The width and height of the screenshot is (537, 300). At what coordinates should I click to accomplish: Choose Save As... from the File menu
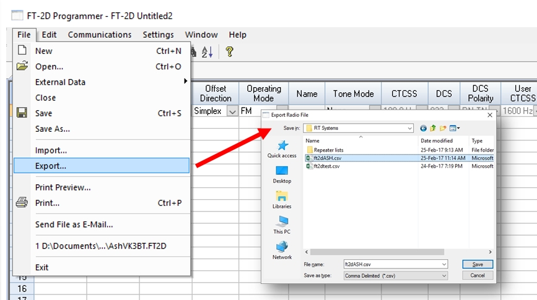(102, 129)
